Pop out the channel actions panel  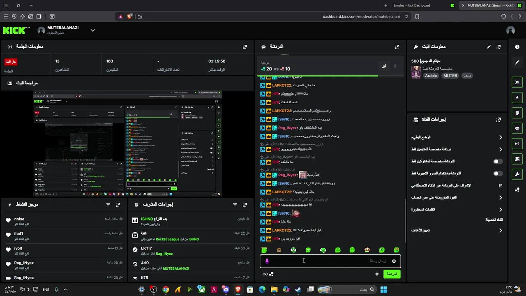pyautogui.click(x=498, y=120)
